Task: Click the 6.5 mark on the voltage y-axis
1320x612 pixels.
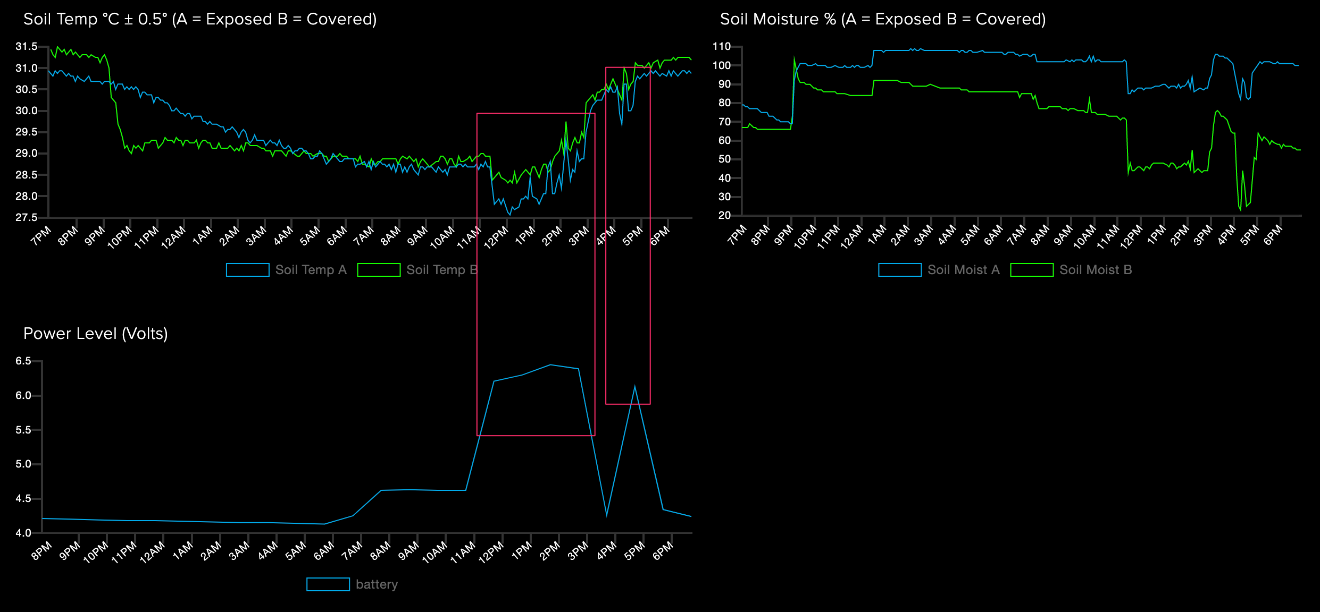Action: click(22, 361)
